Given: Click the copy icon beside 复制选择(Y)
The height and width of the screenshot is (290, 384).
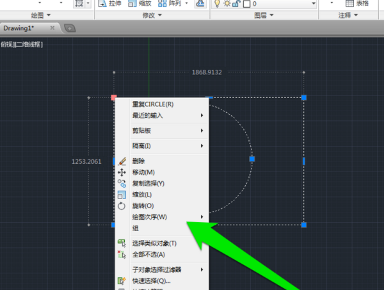Looking at the screenshot, I should 122,184.
